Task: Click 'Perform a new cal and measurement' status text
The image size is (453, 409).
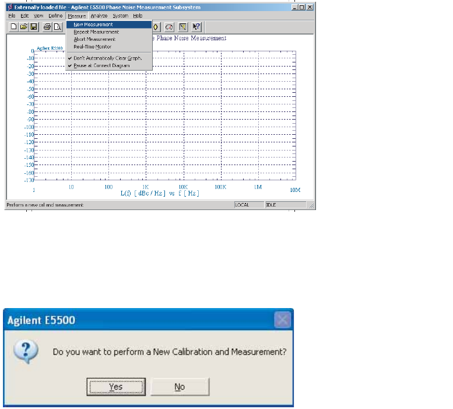Action: [x=45, y=205]
